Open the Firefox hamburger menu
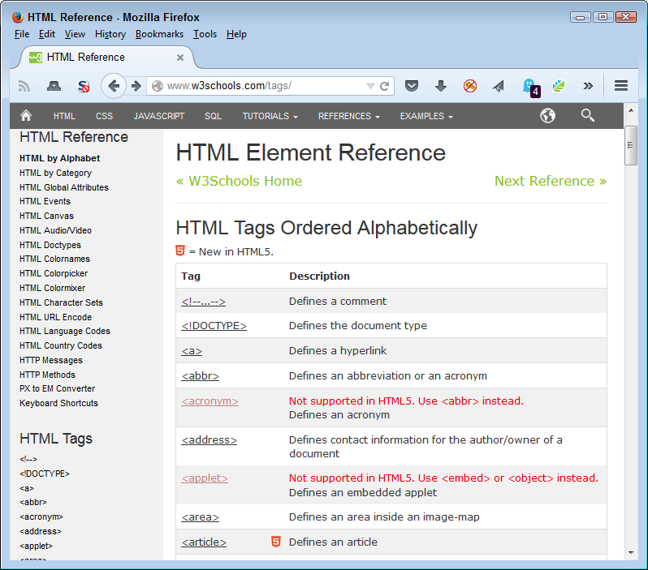 click(621, 86)
